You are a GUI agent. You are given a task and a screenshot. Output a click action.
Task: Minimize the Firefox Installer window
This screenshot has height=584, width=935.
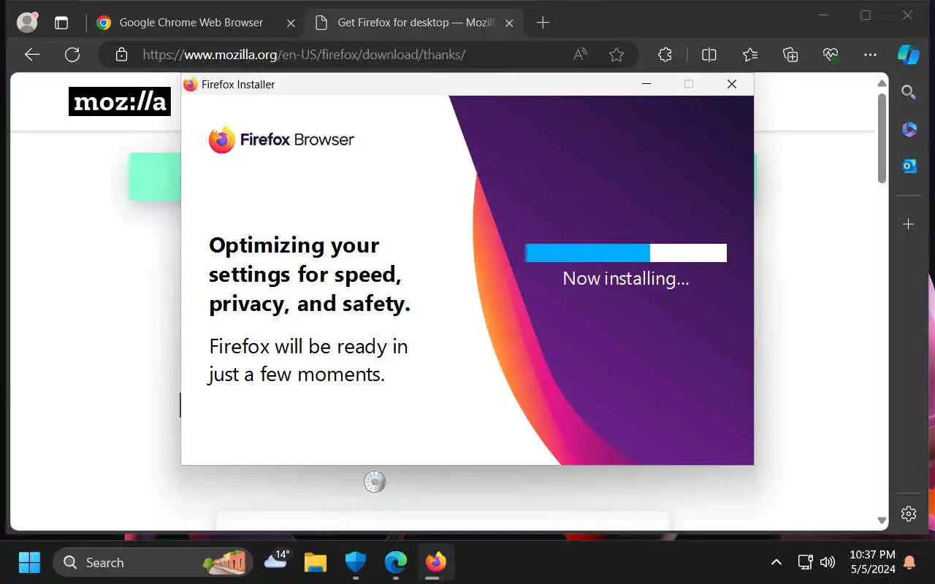[646, 84]
